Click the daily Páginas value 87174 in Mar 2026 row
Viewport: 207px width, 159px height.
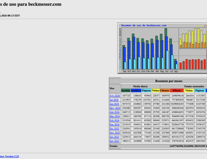(147, 116)
